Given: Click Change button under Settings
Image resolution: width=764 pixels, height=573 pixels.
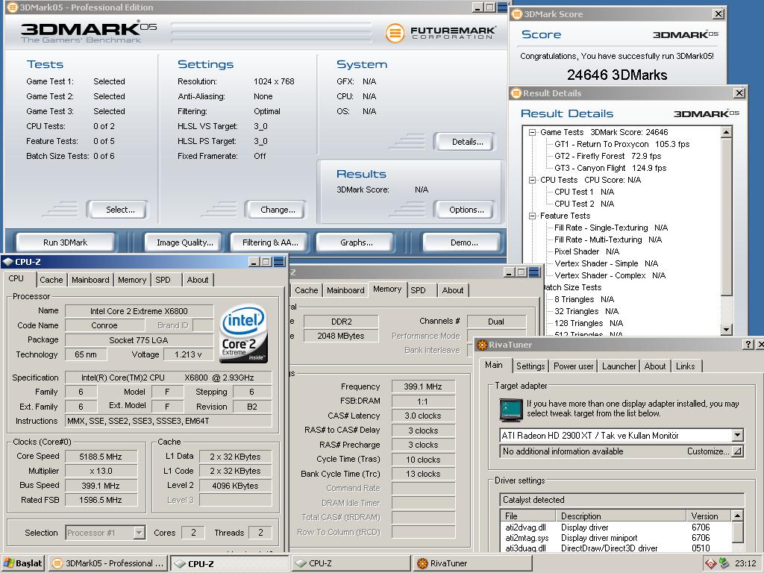Looking at the screenshot, I should (278, 210).
